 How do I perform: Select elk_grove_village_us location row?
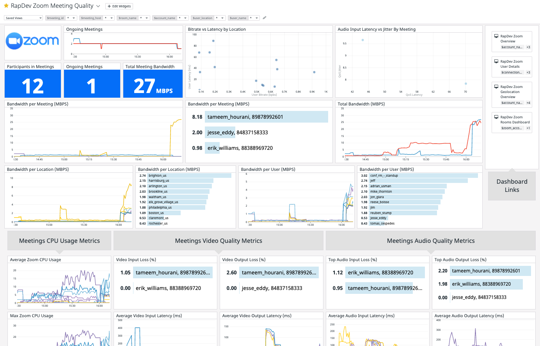click(x=186, y=202)
